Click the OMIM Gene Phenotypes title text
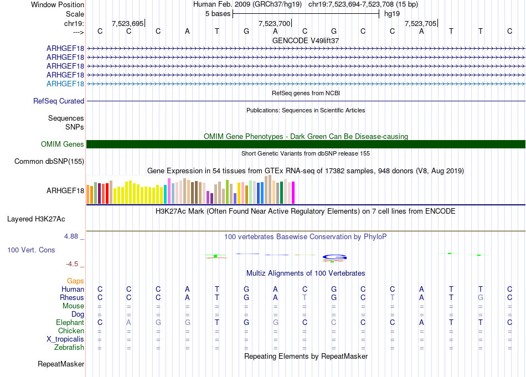The height and width of the screenshot is (377, 526). coord(306,136)
